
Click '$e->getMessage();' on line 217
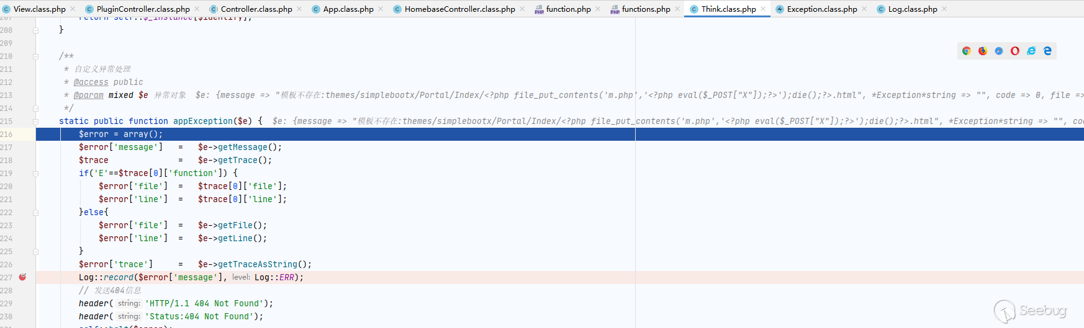(x=240, y=147)
